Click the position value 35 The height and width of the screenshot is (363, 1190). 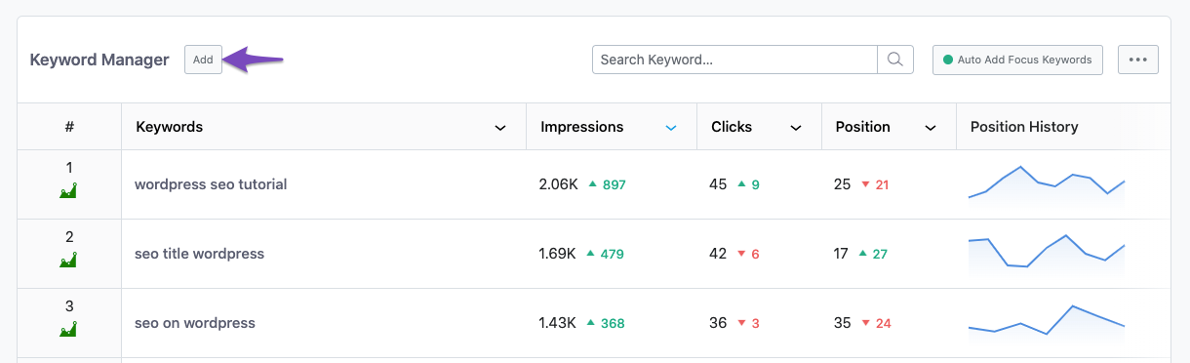843,323
